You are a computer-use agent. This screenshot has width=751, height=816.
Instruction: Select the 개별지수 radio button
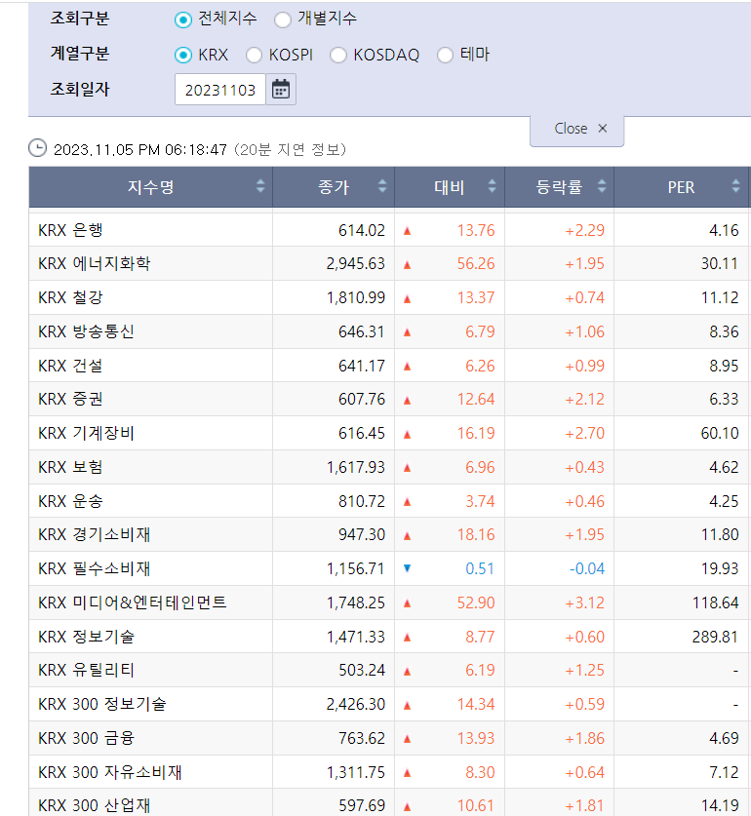click(x=282, y=19)
